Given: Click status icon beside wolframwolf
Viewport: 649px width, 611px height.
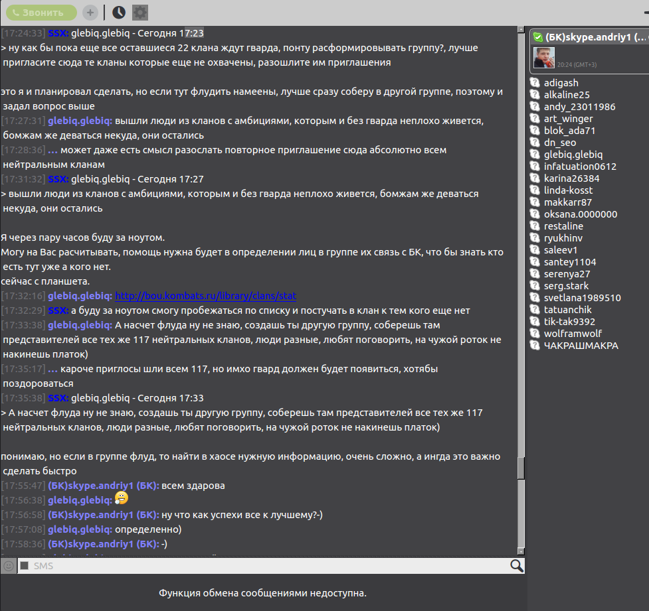Looking at the screenshot, I should click(535, 333).
